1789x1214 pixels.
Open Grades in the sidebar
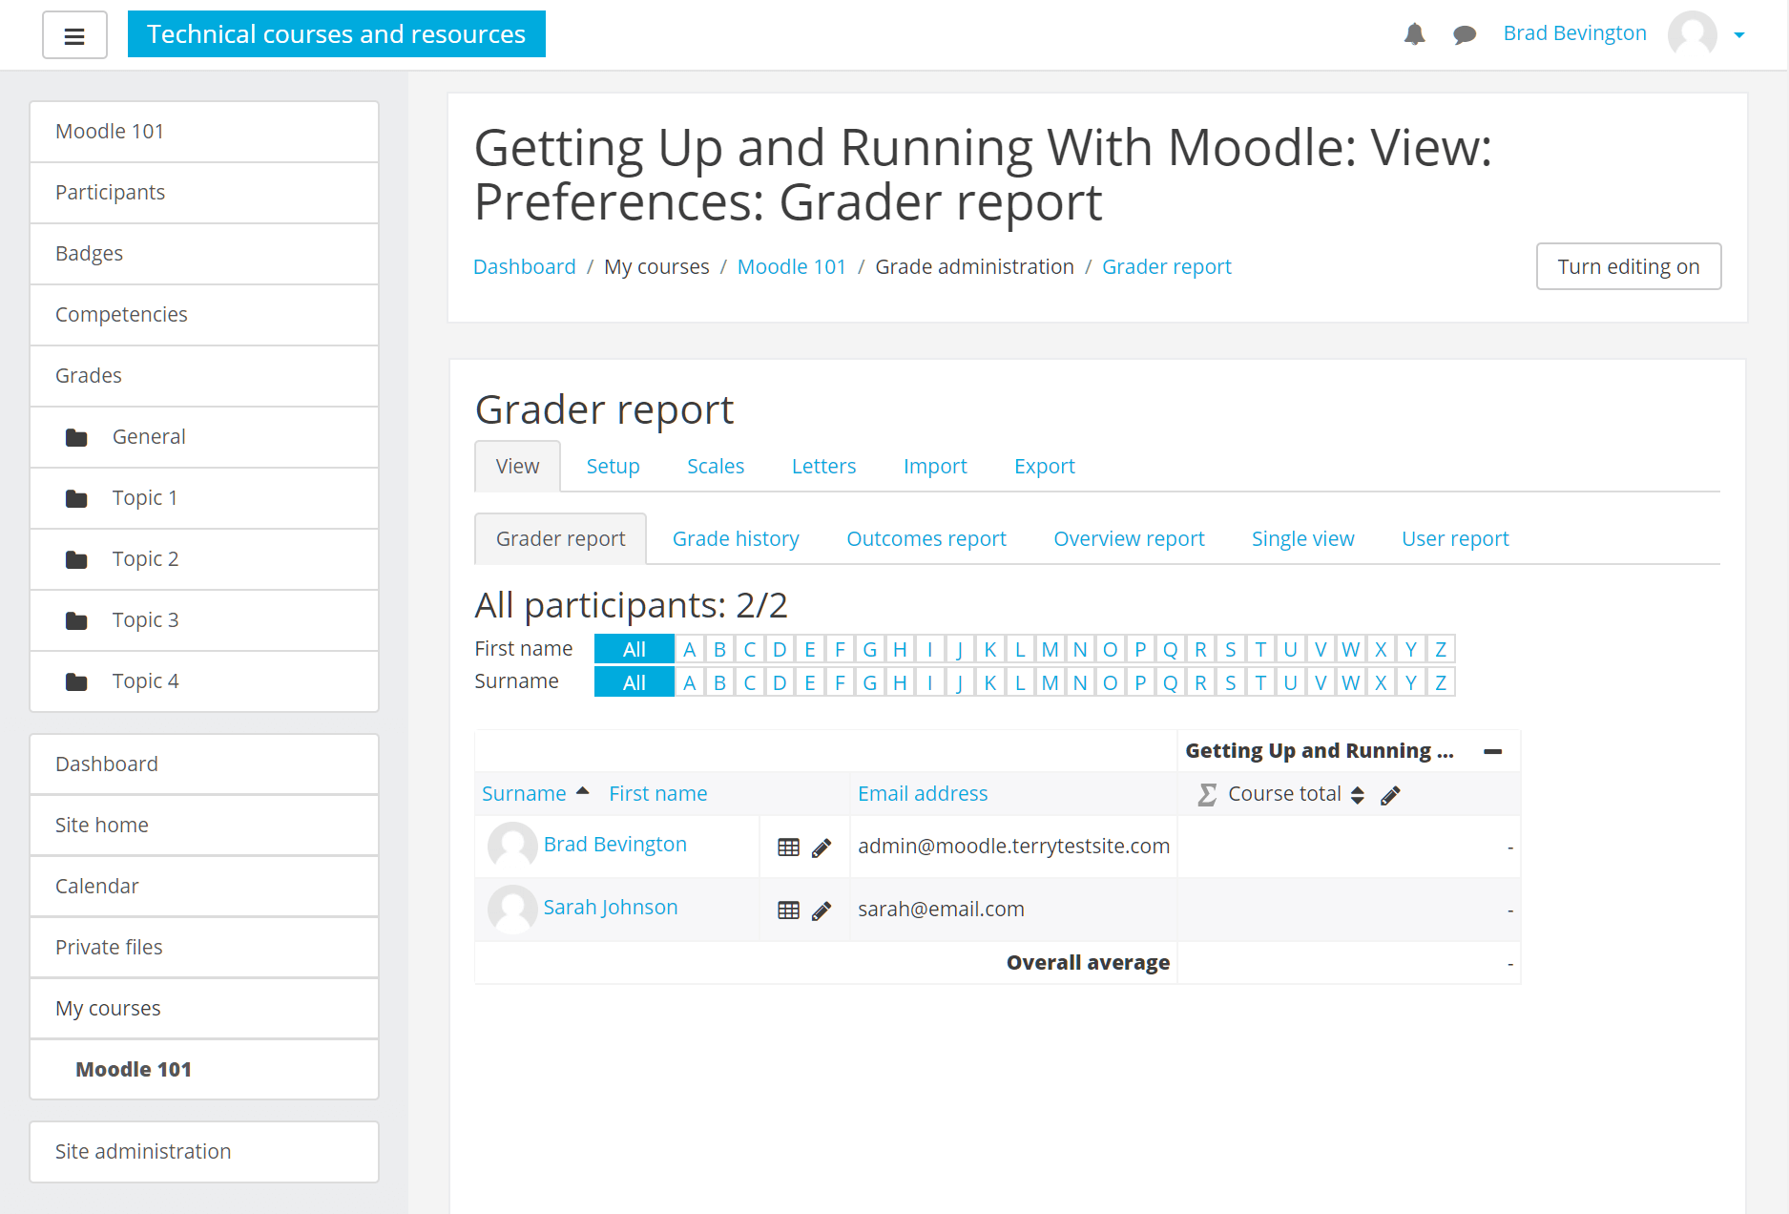[204, 376]
